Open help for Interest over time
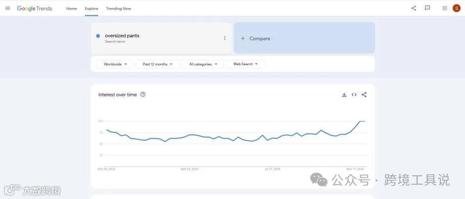 [x=143, y=95]
